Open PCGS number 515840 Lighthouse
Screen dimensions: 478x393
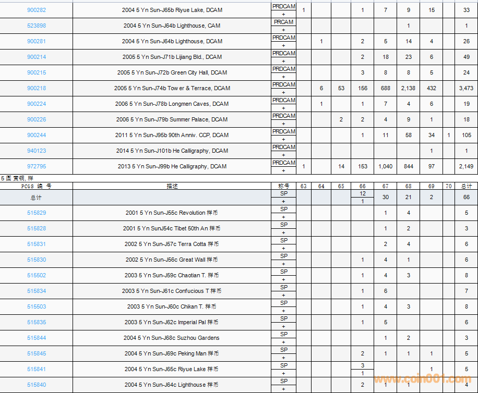click(37, 385)
